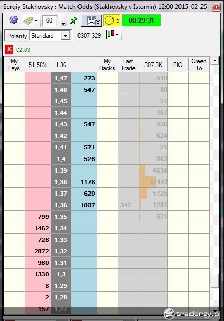The image size is (224, 321).
Task: Open the ladder display options icon
Action: click(91, 20)
